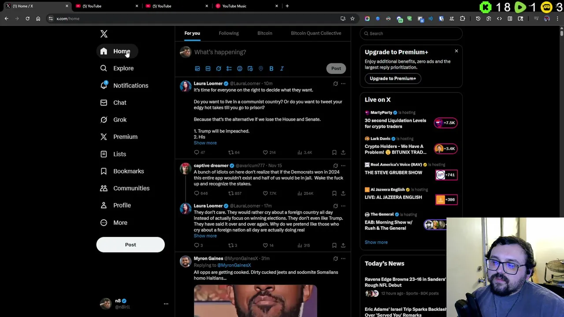564x317 pixels.
Task: Open Bookmarks in the sidebar
Action: point(122,171)
